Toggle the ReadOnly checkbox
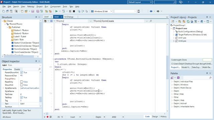 [21, 82]
